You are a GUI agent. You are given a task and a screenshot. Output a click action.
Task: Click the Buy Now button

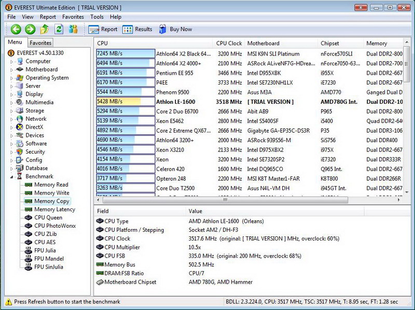coord(175,30)
